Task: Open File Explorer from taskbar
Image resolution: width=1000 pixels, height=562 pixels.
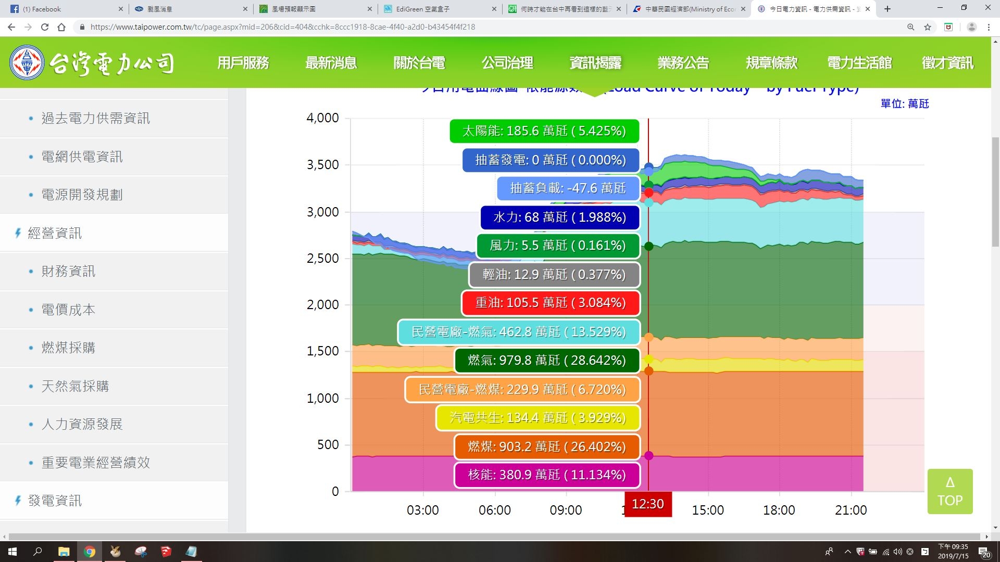Action: click(x=64, y=552)
